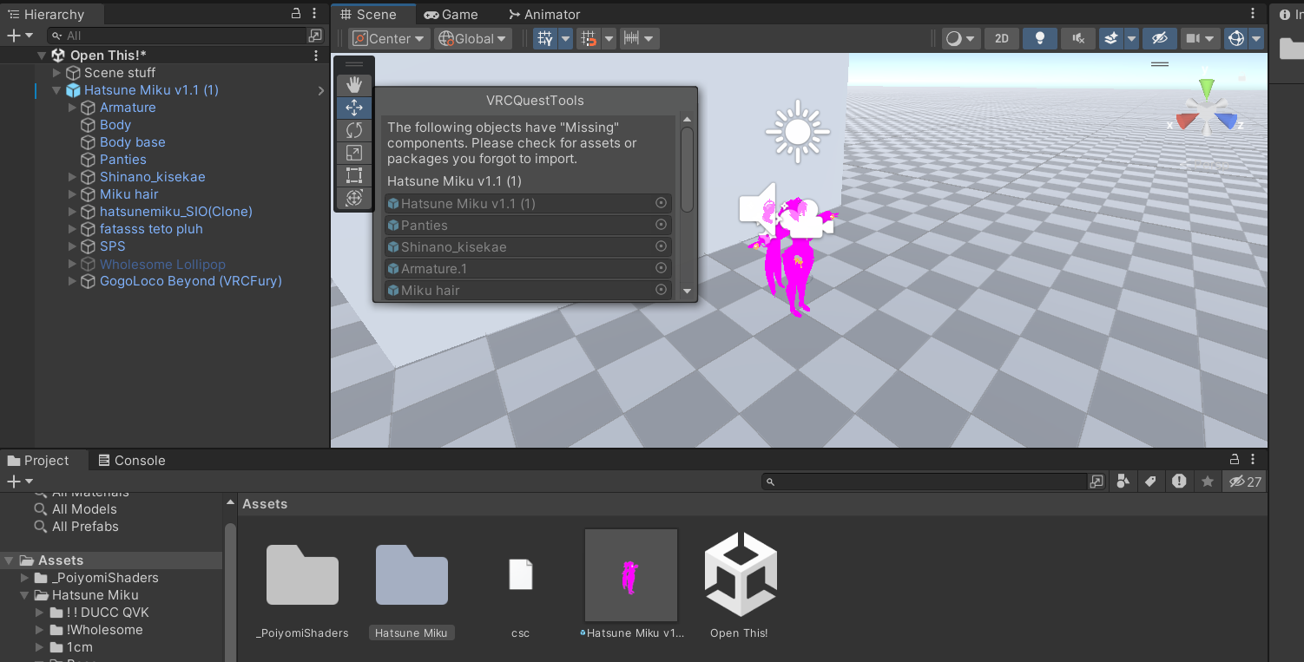Select the Rotate tool
This screenshot has width=1304, height=662.
coord(354,130)
